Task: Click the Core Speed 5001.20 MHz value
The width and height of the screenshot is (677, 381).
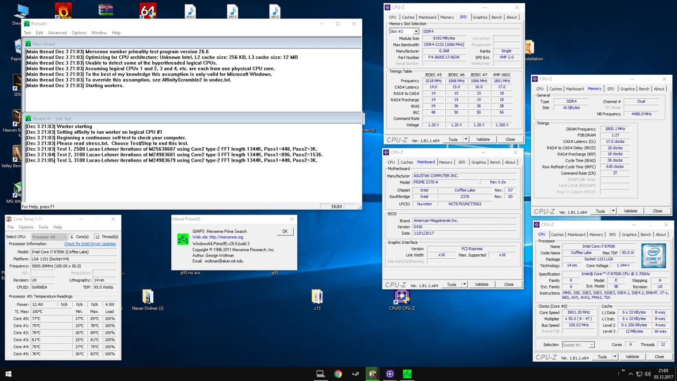Action: [x=578, y=313]
